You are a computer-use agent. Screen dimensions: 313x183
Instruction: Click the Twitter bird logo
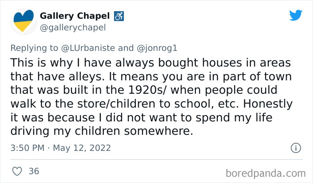pyautogui.click(x=296, y=16)
